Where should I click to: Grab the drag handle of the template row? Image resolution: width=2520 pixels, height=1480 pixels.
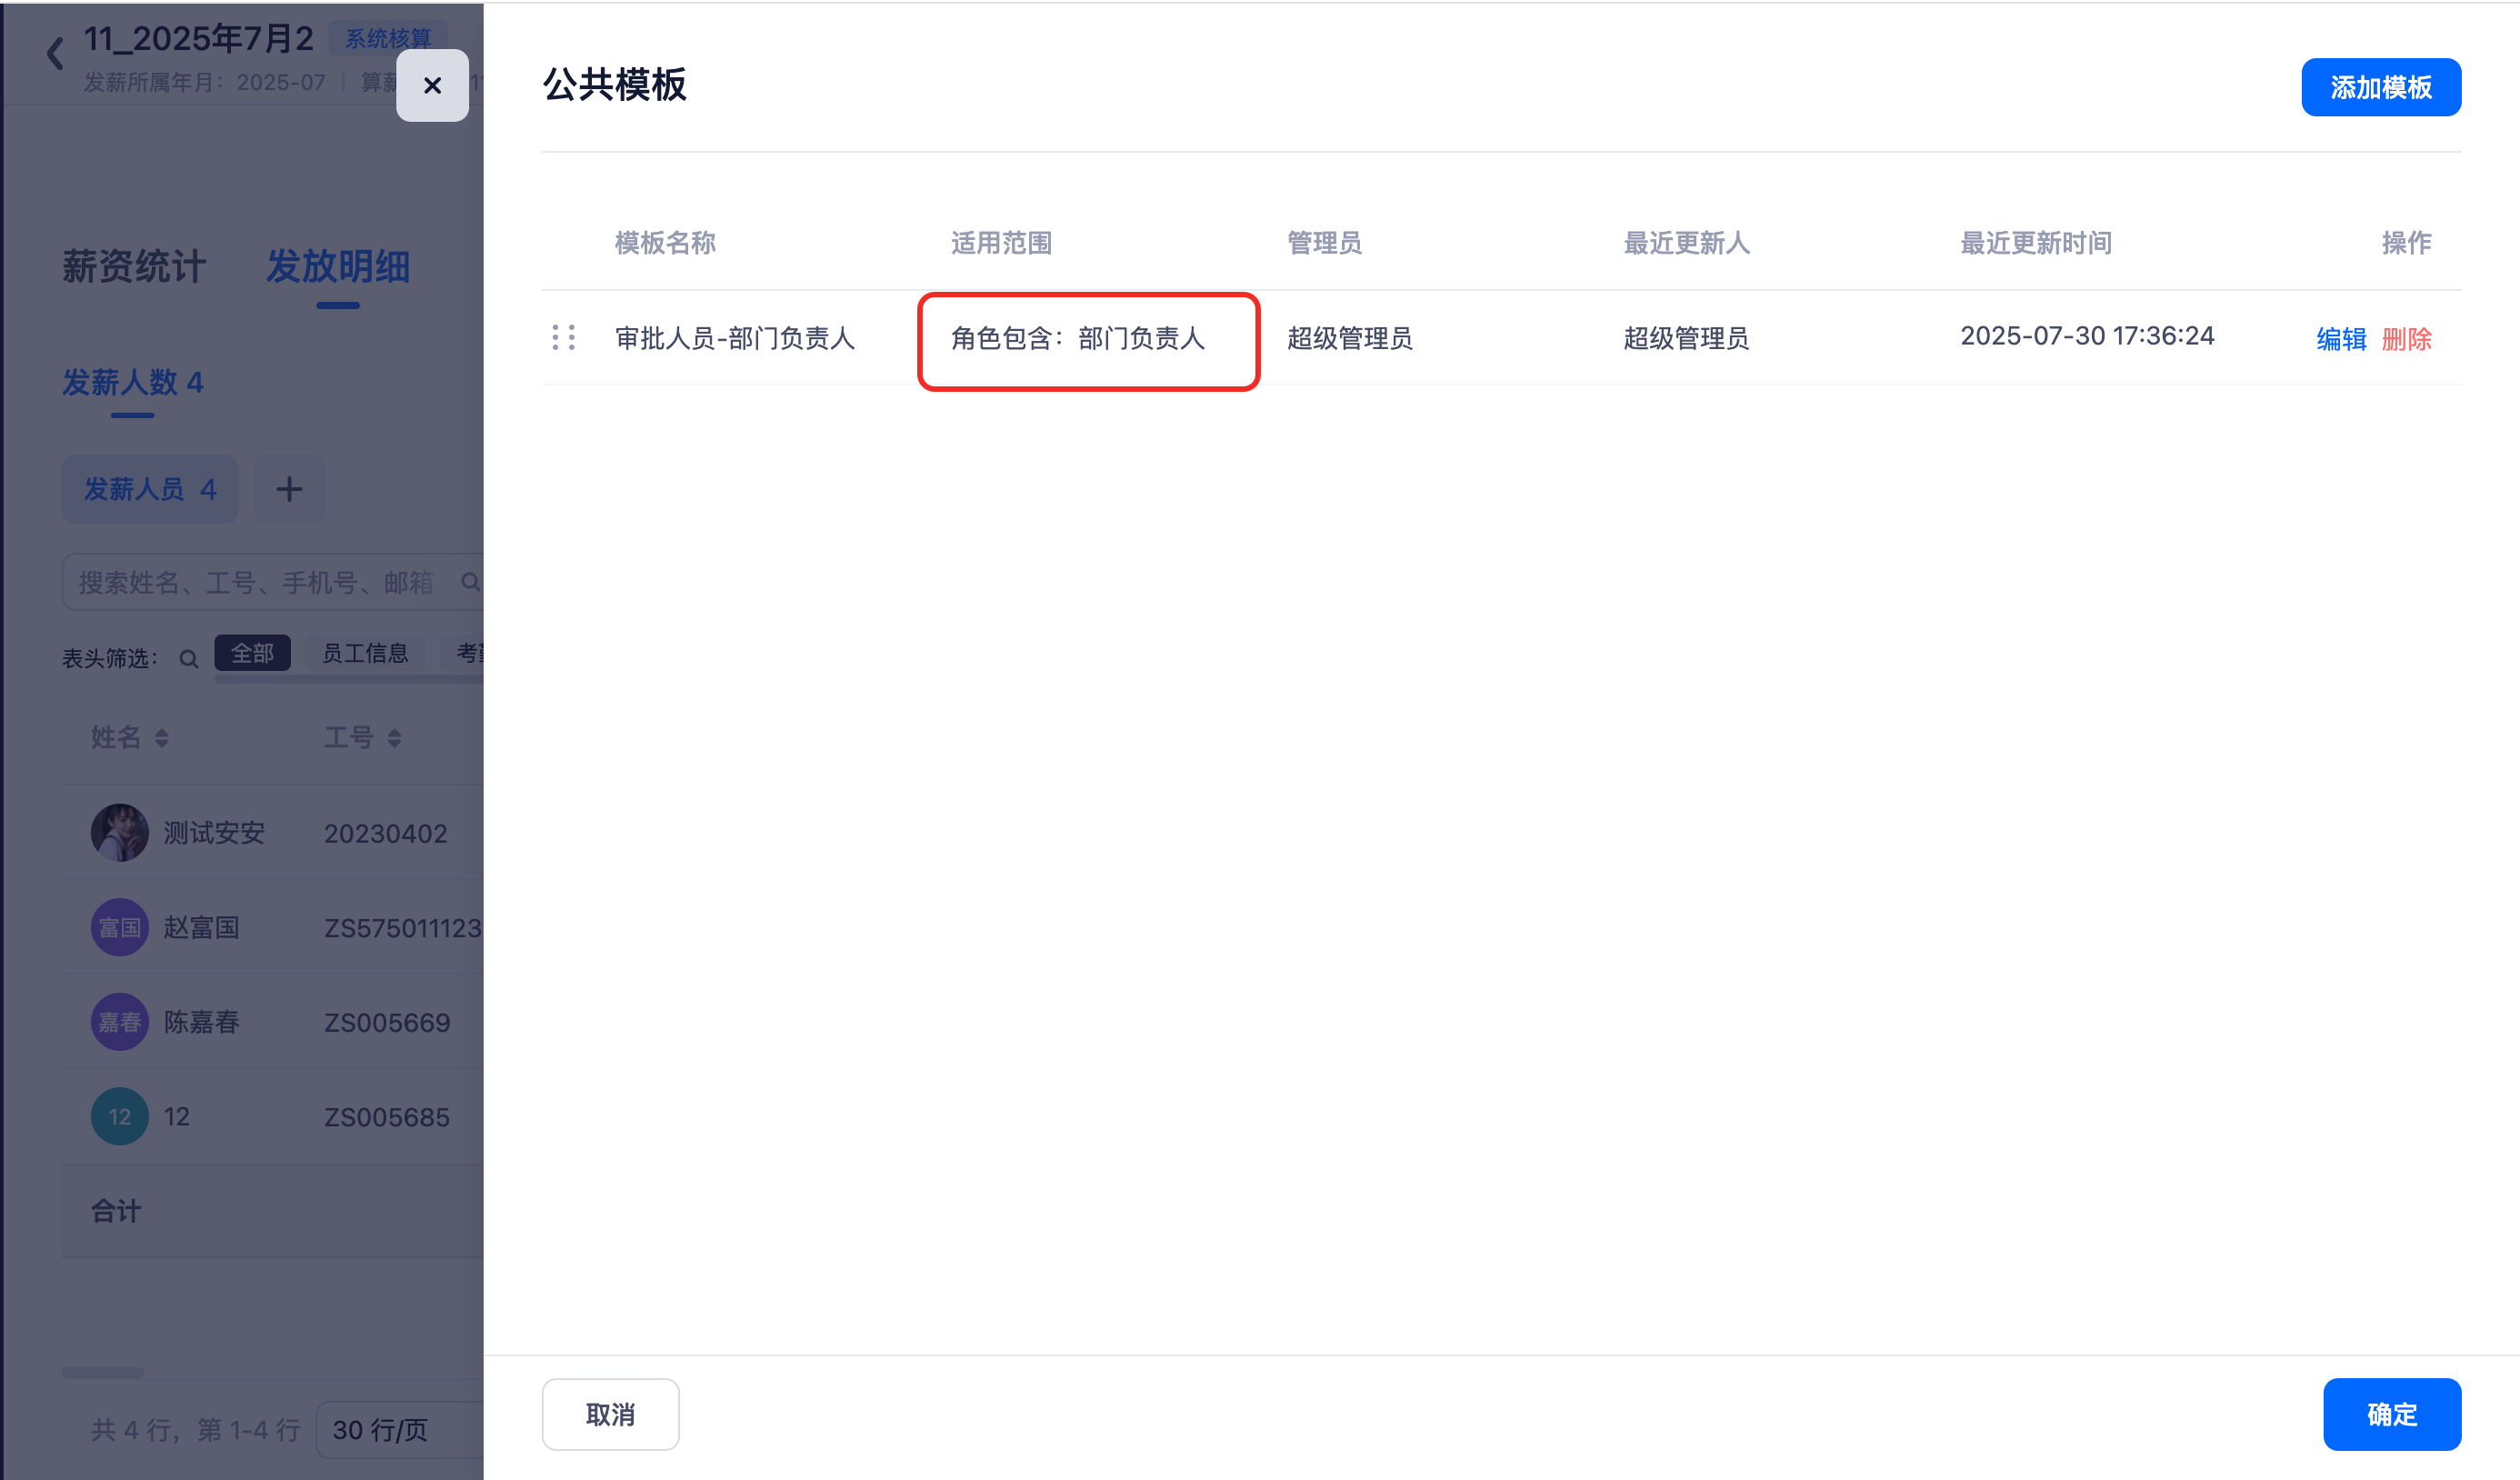pos(564,338)
